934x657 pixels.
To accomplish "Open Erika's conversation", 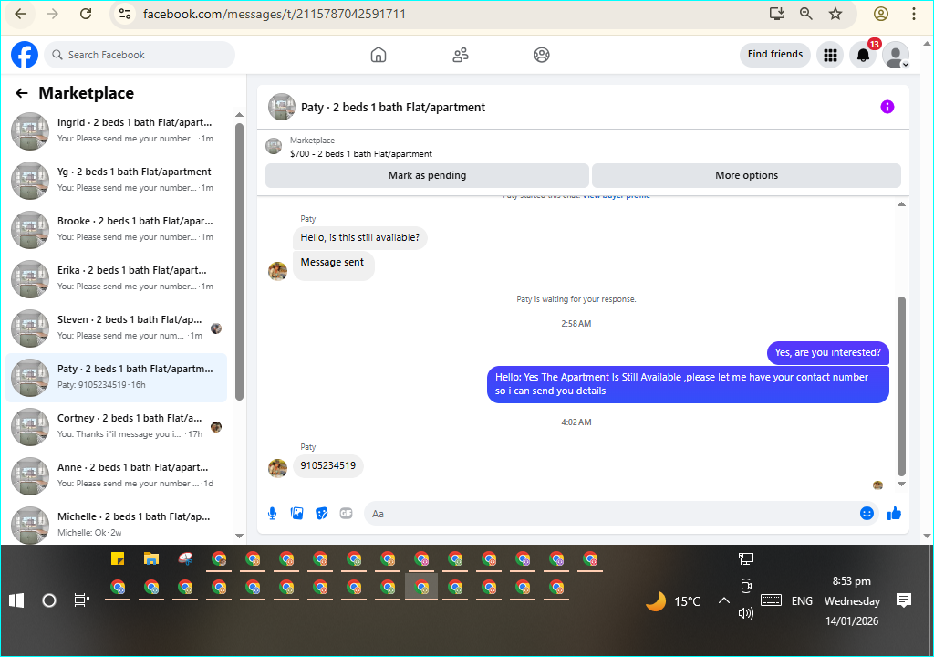I will click(117, 278).
